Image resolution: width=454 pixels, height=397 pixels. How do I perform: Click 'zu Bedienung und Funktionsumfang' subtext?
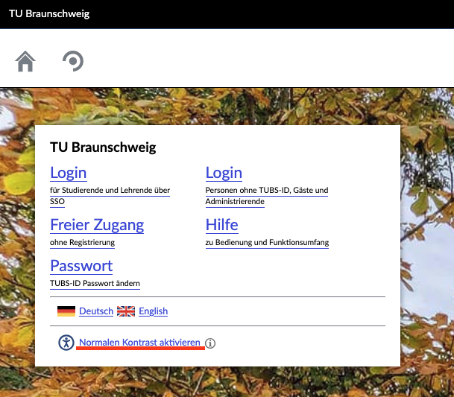[x=267, y=243]
